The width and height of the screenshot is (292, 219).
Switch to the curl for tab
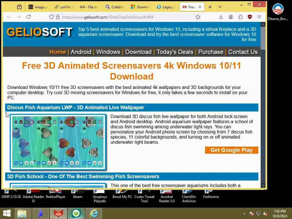pyautogui.click(x=64, y=7)
